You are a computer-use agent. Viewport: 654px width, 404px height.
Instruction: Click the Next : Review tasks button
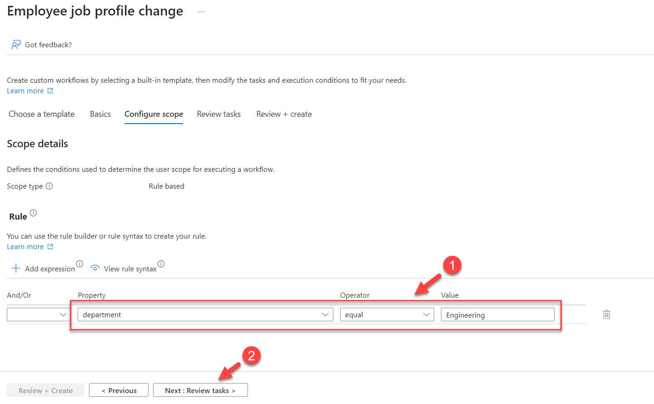(x=200, y=389)
